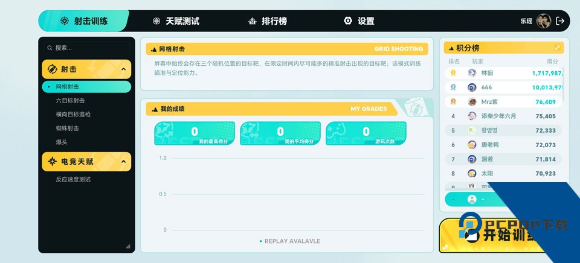Switch to the 天赋测试 tab

tap(176, 21)
